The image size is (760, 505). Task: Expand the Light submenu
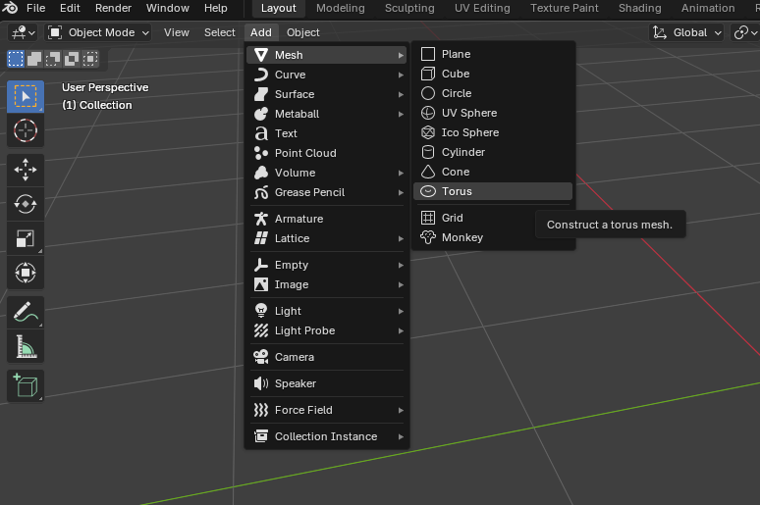327,311
